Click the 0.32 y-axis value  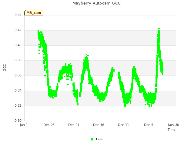(18, 105)
